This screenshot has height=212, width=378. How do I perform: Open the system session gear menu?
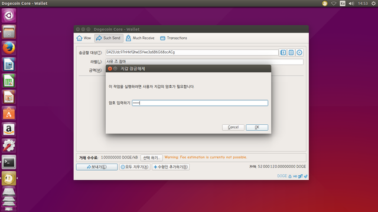[x=373, y=4]
